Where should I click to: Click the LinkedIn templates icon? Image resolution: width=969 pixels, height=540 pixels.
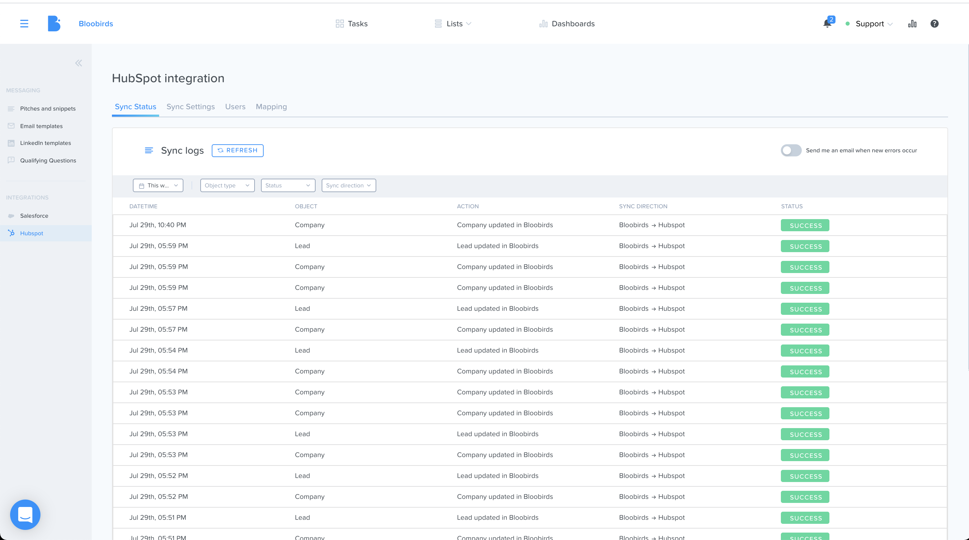click(x=11, y=143)
